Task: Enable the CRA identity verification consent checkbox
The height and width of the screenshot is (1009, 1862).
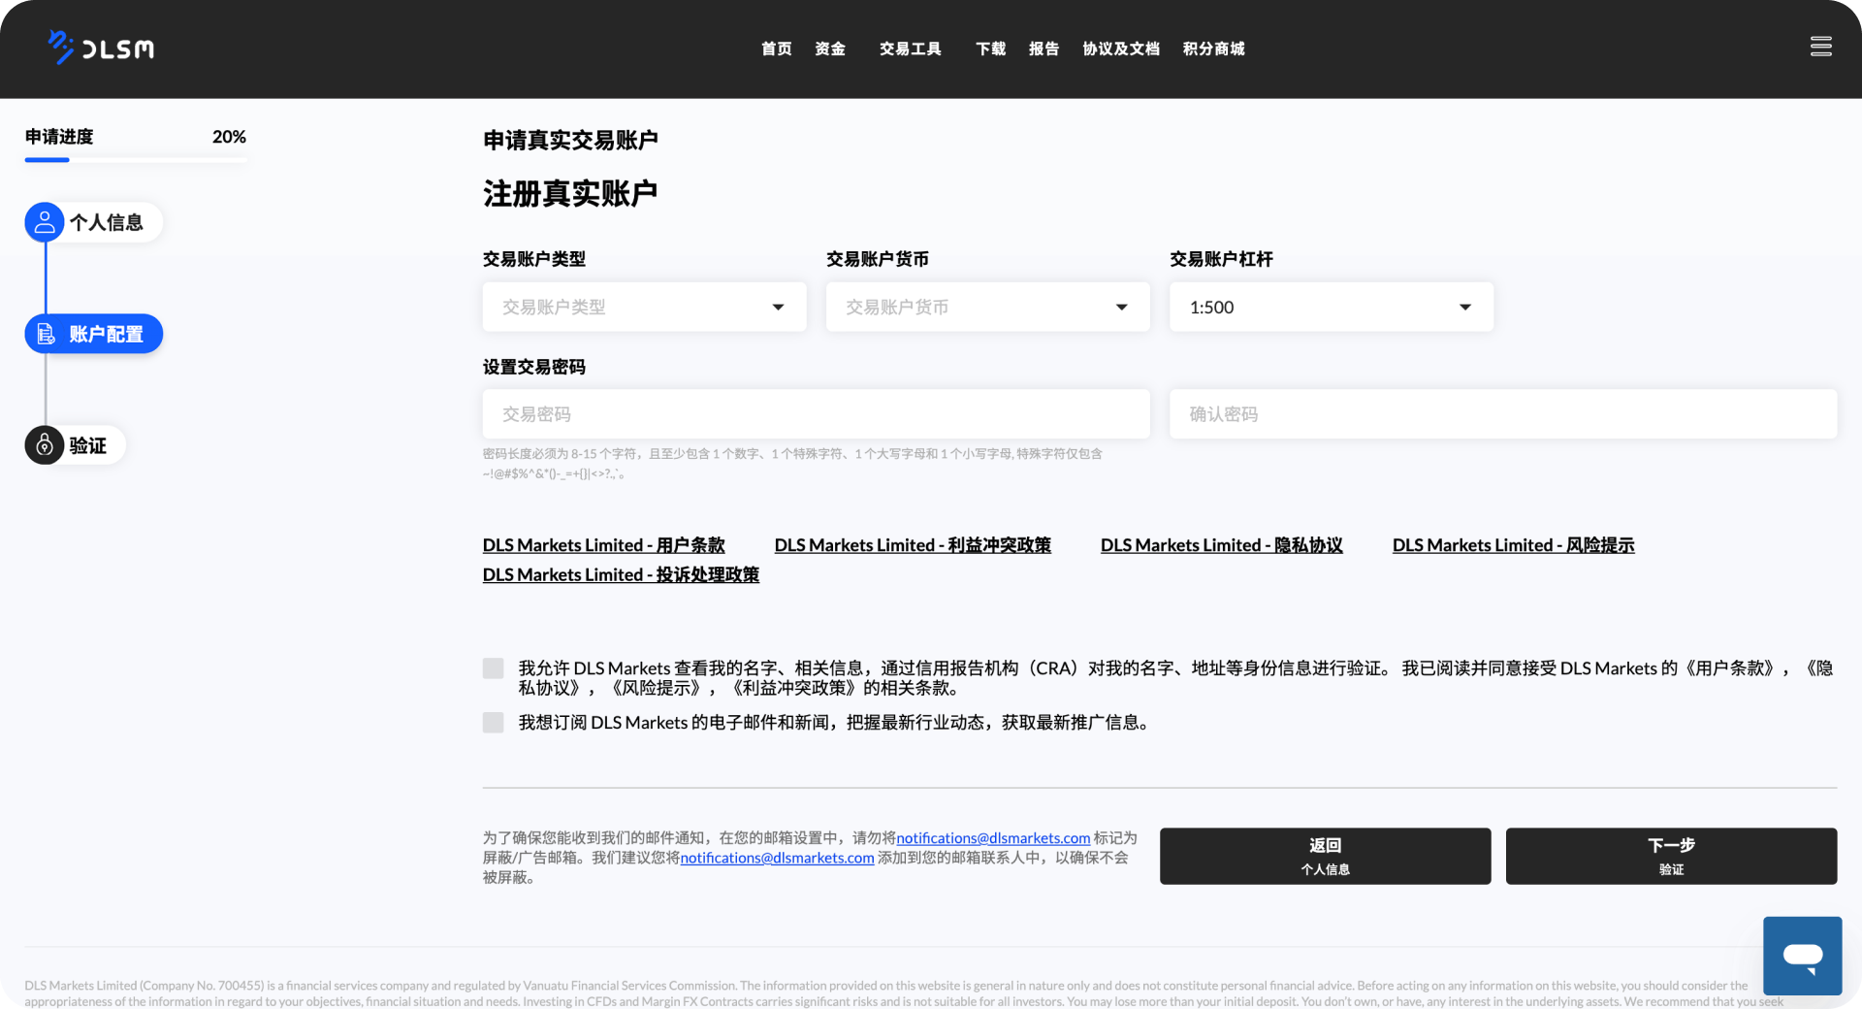Action: coord(493,667)
